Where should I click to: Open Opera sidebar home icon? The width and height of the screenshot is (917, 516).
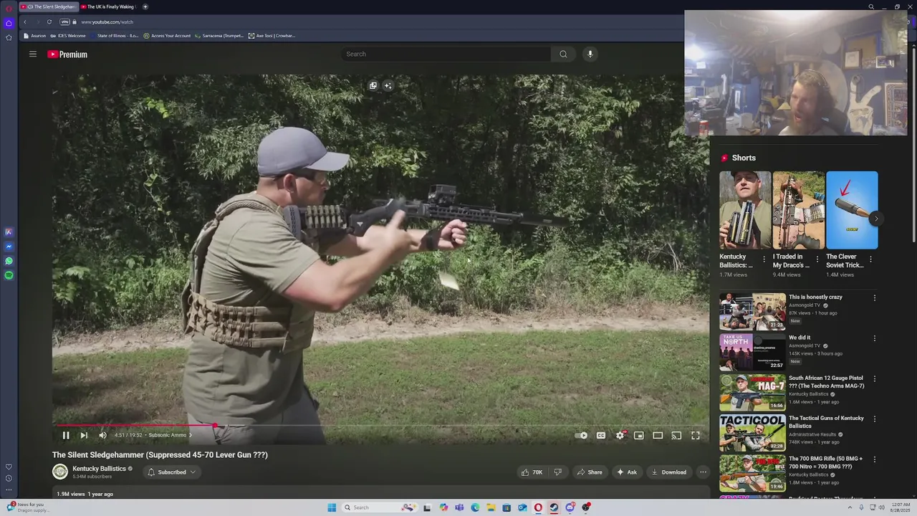[9, 23]
